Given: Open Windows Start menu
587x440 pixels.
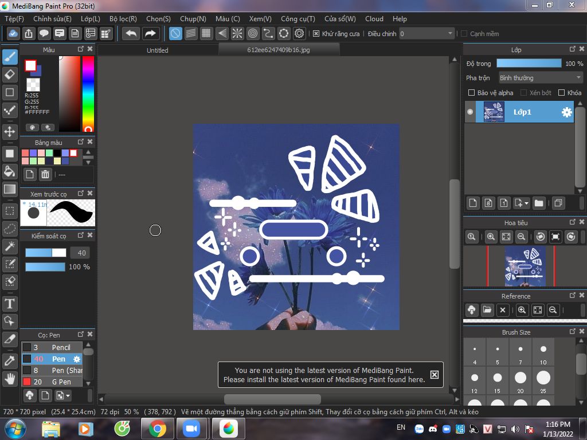Looking at the screenshot, I should (x=15, y=429).
